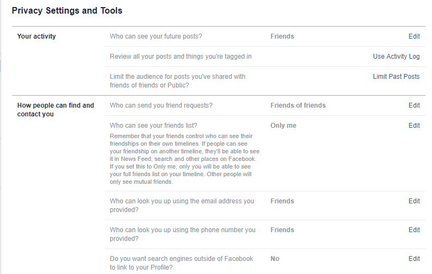Edit search engines linking setting
The image size is (432, 274).
414,259
